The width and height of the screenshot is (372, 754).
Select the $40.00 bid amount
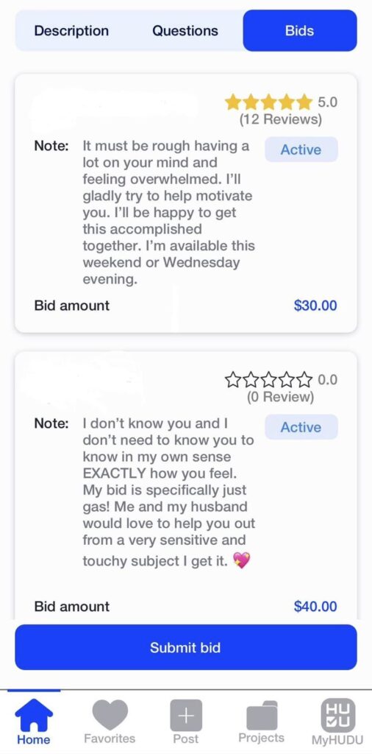315,607
